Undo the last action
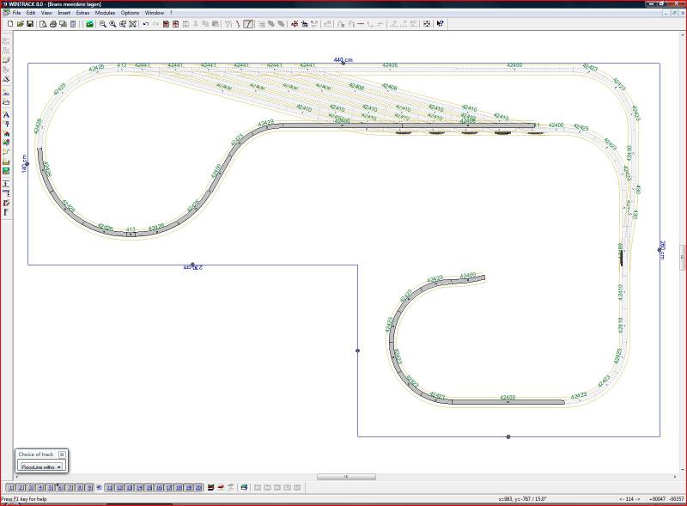This screenshot has width=687, height=506. pyautogui.click(x=146, y=24)
